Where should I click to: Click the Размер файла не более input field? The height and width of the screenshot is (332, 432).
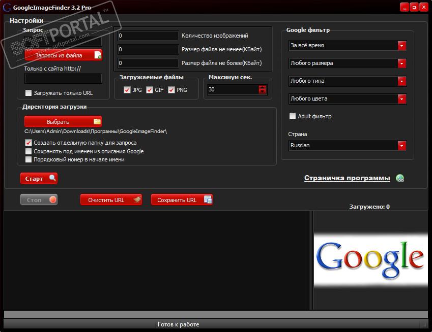[148, 63]
